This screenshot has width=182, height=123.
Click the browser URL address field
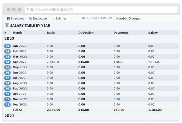coord(101,9)
